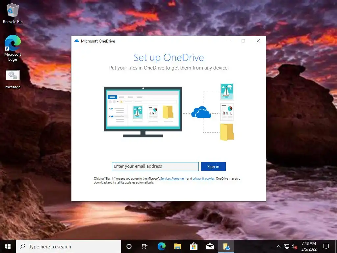337x253 pixels.
Task: Show hidden system tray icons
Action: (x=278, y=246)
